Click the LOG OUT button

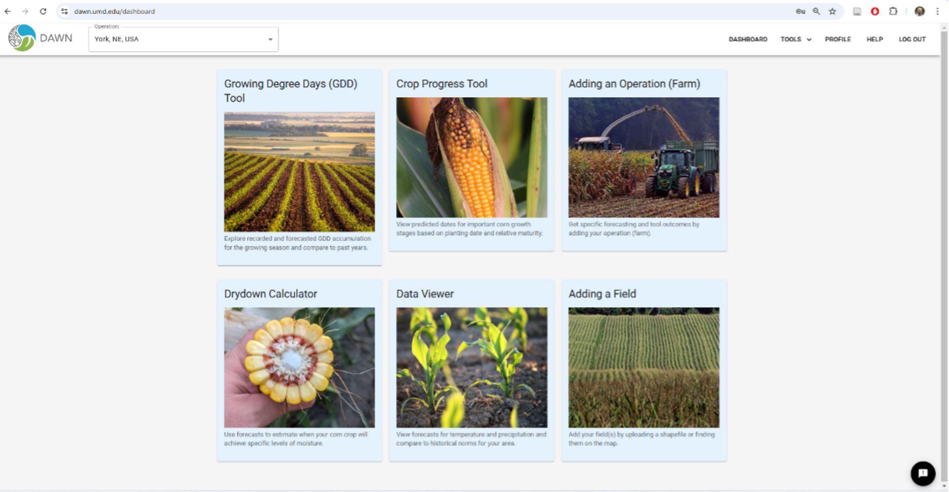tap(912, 39)
